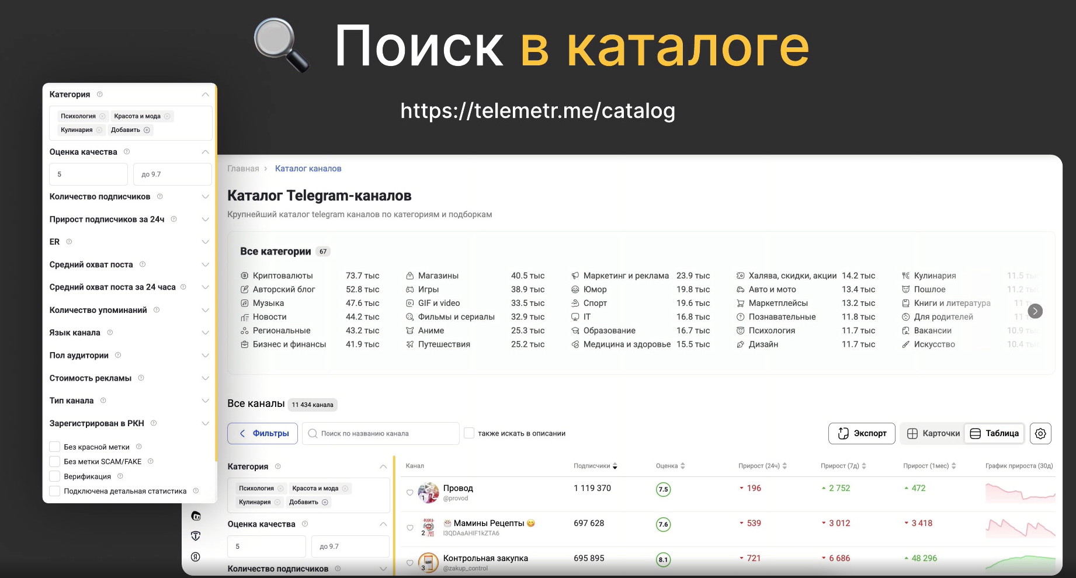Sort by Подписчики column arrows

(615, 466)
